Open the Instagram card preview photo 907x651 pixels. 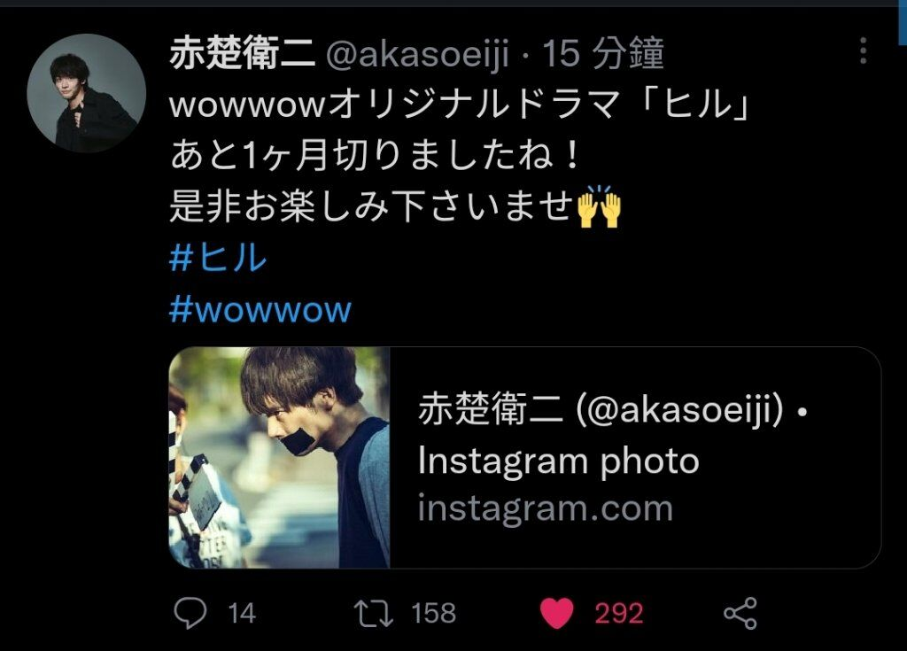point(279,457)
